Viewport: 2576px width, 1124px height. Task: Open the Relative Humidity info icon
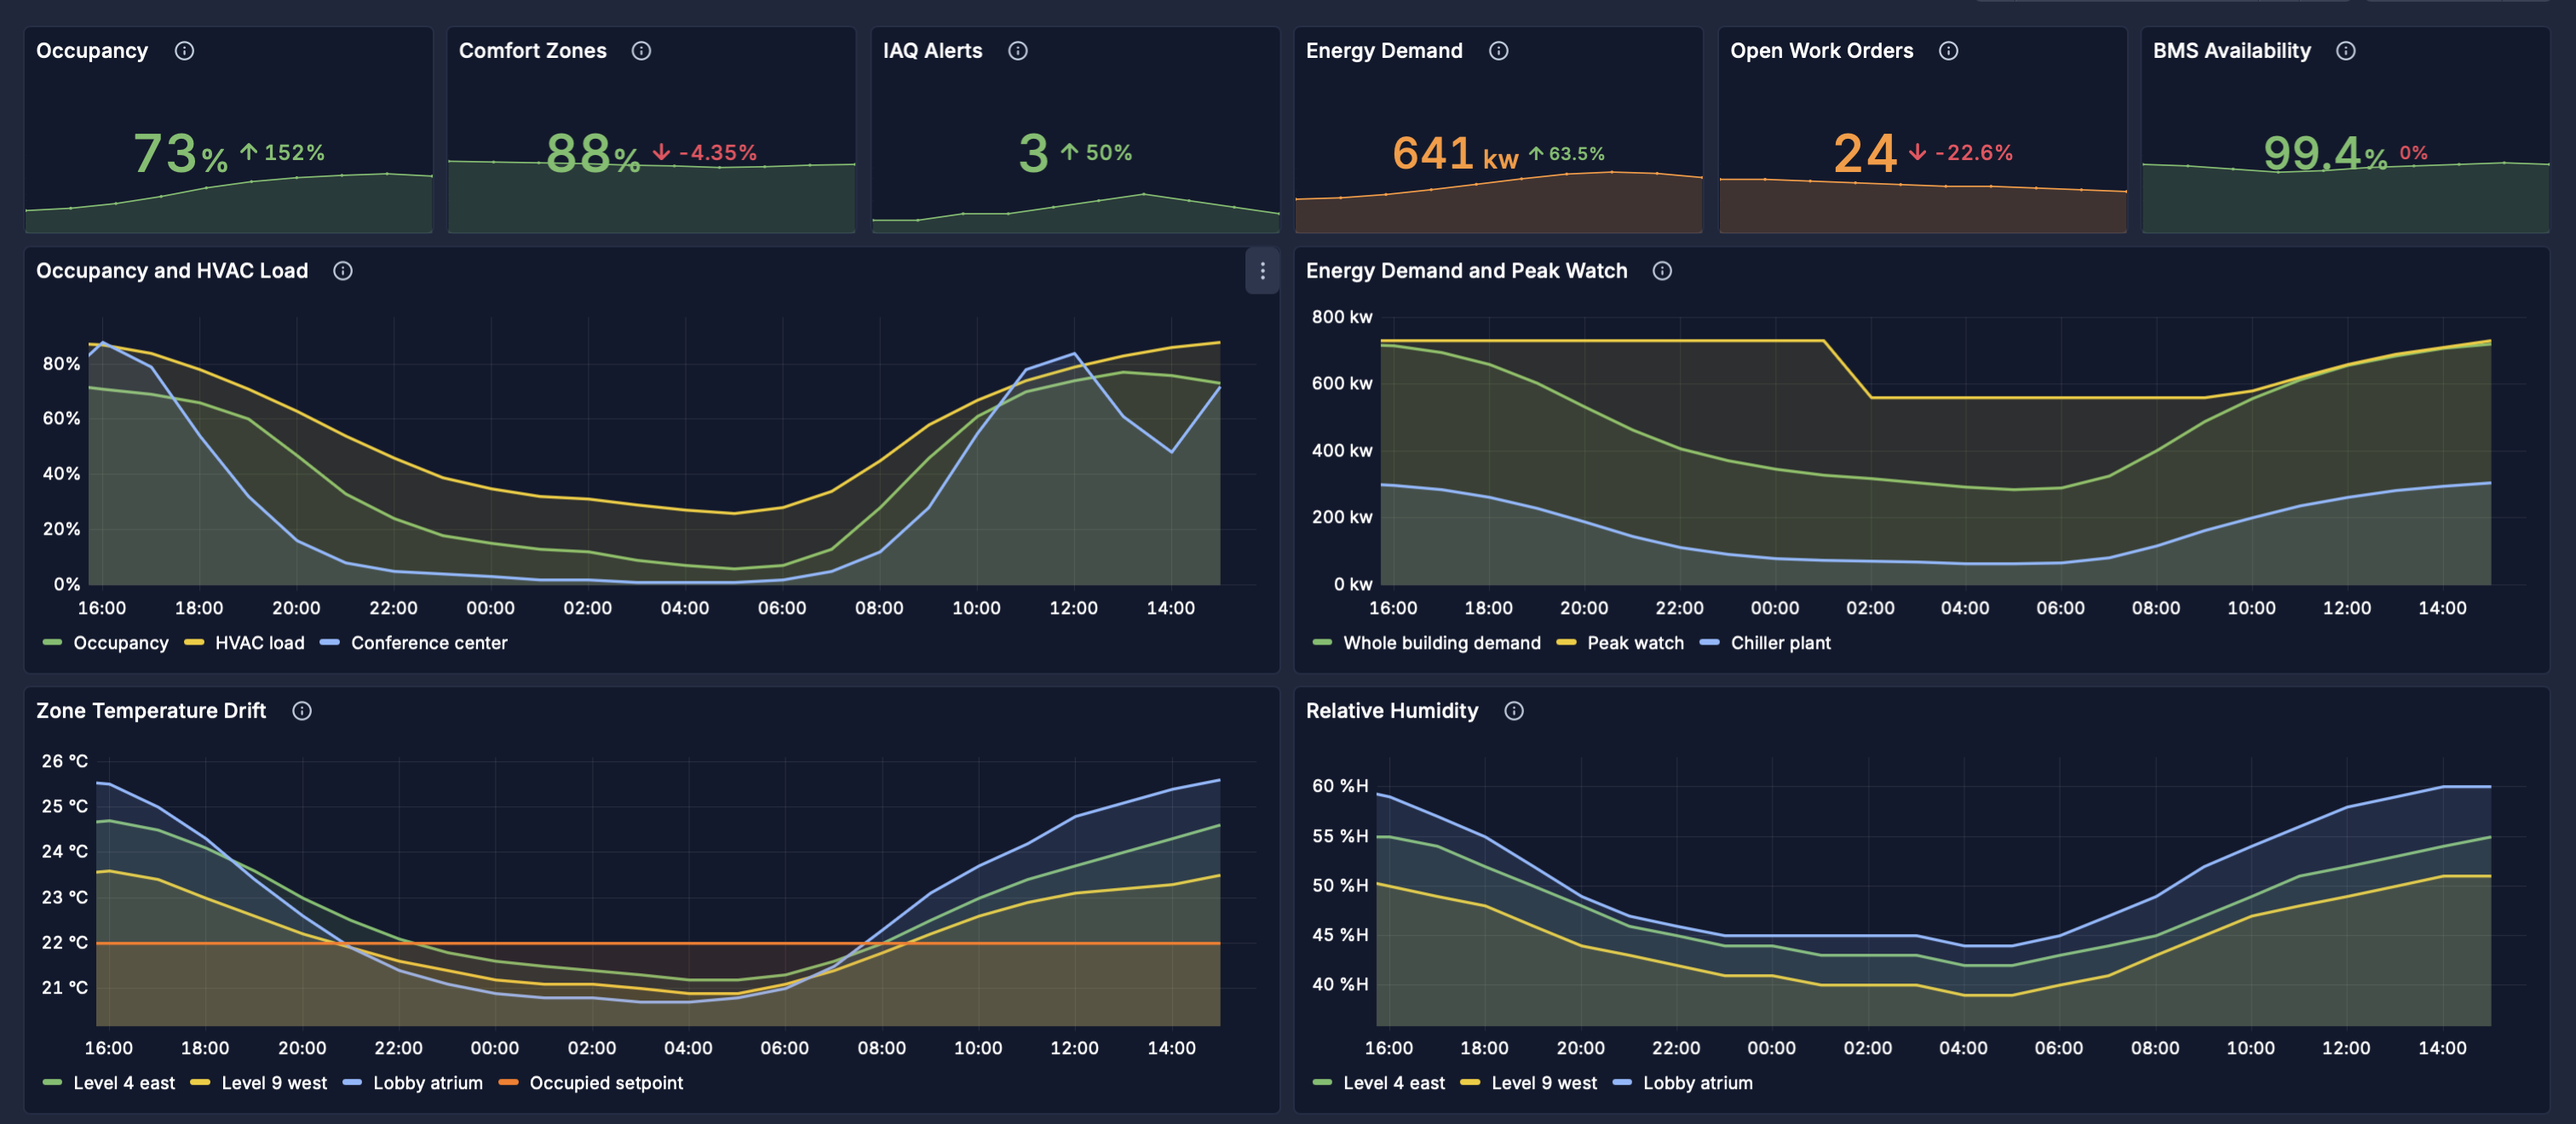coord(1514,711)
